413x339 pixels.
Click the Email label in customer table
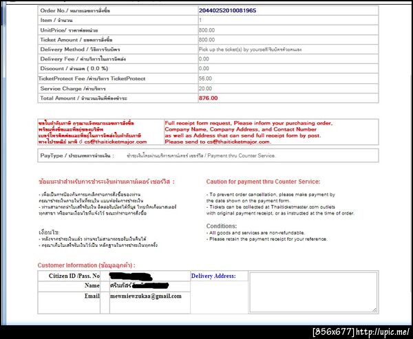(x=92, y=296)
